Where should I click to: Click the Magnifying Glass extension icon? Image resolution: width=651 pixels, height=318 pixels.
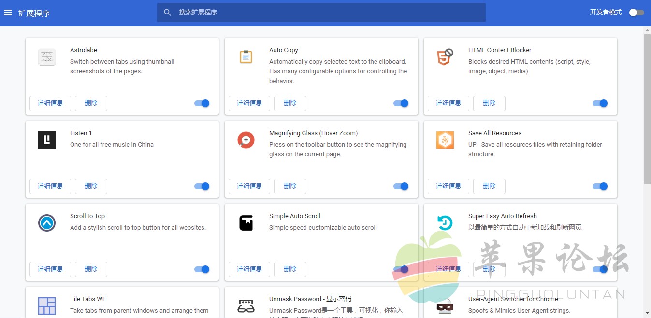tap(246, 140)
